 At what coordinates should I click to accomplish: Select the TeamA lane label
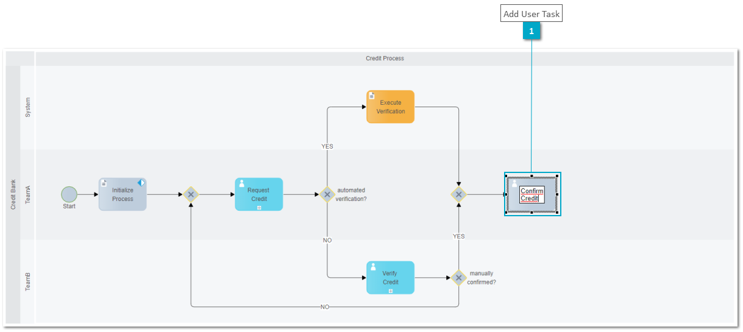click(x=28, y=194)
